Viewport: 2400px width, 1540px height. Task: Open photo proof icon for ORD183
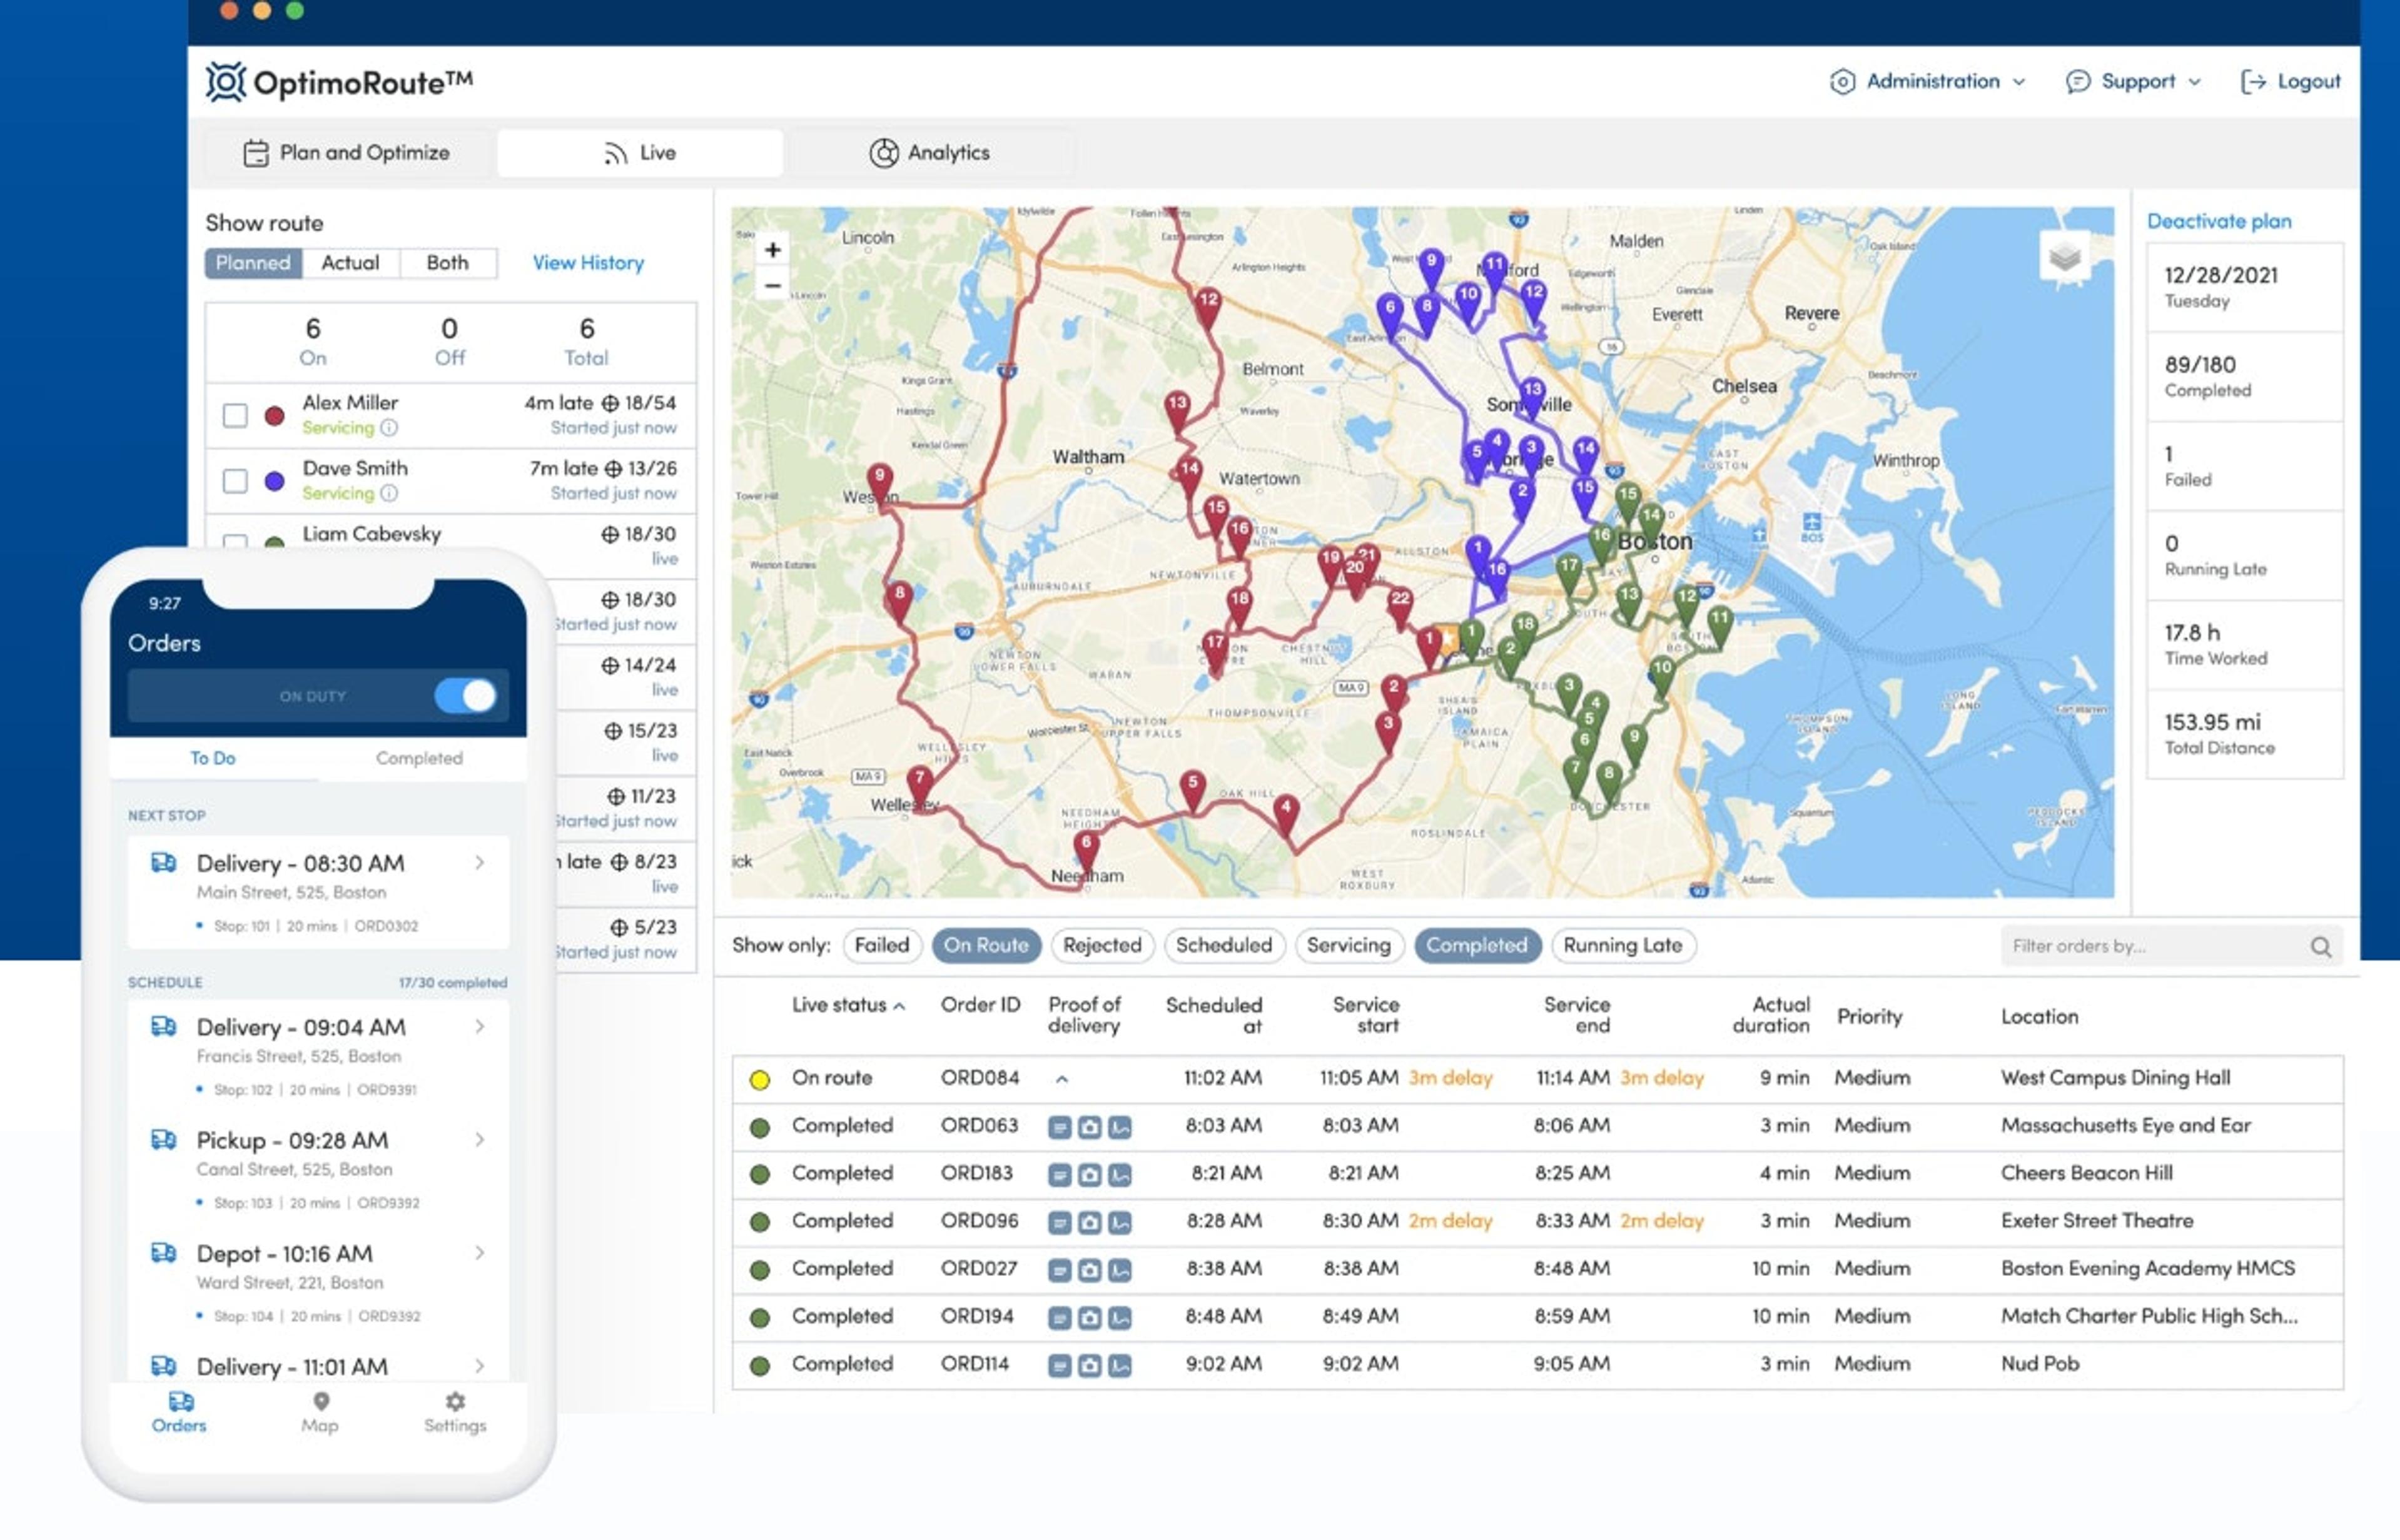click(x=1090, y=1175)
